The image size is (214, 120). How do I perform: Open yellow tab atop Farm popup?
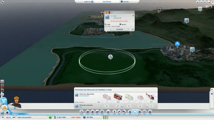[106, 12]
